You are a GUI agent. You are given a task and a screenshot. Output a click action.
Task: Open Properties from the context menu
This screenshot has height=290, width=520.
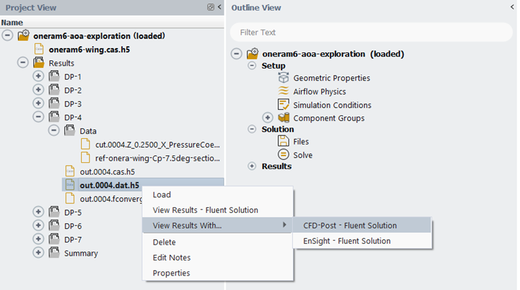(x=171, y=273)
